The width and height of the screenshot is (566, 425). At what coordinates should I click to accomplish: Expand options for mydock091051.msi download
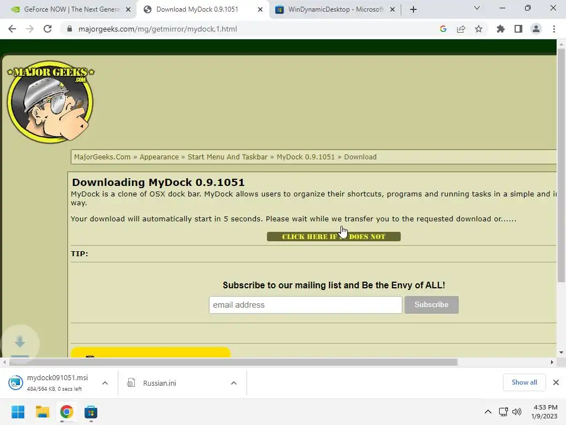click(105, 383)
